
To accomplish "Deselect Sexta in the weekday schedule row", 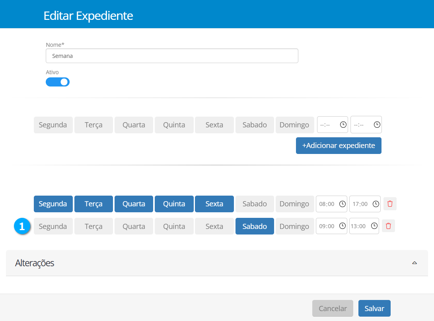I will [x=214, y=204].
